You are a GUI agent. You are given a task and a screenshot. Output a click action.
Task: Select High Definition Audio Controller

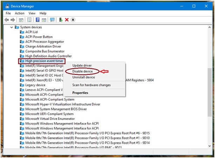(48, 56)
